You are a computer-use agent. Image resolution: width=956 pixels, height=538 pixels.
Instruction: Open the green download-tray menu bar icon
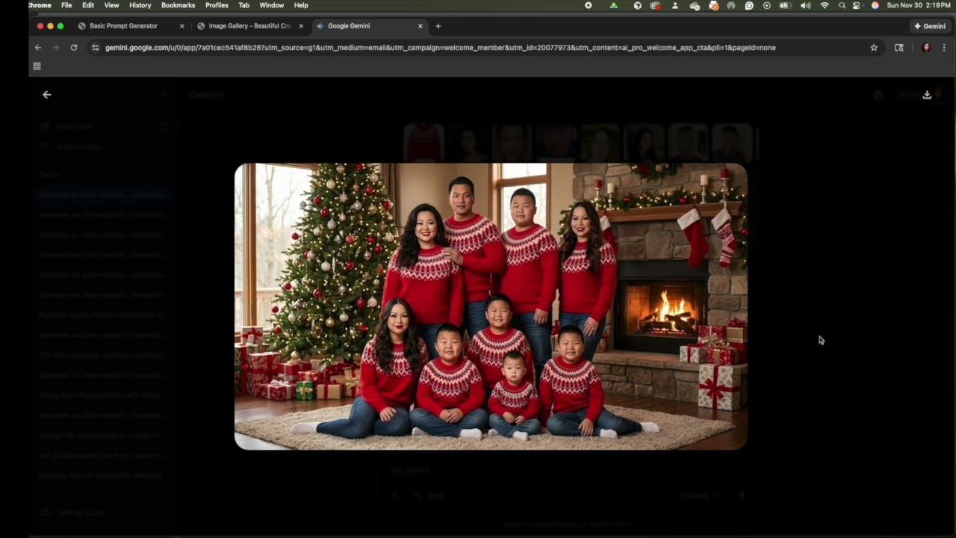(614, 5)
